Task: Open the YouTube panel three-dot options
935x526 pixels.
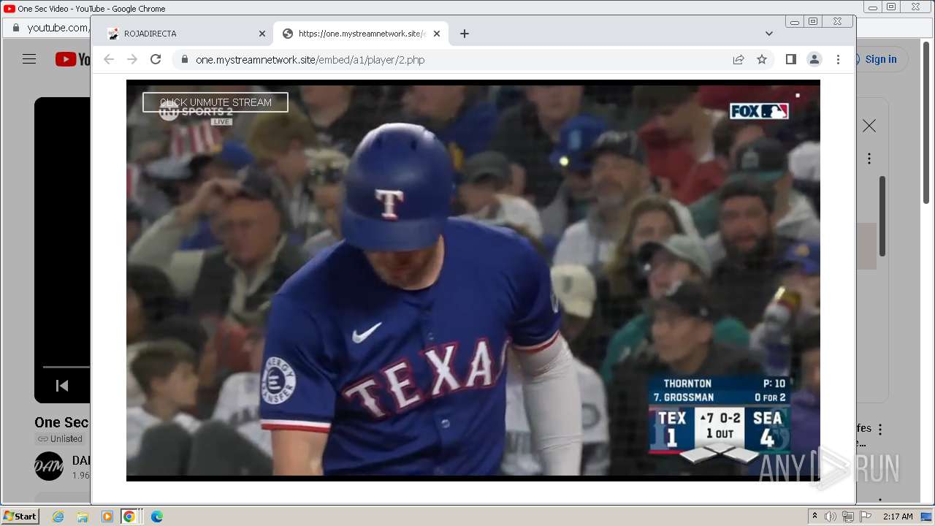Action: tap(869, 159)
